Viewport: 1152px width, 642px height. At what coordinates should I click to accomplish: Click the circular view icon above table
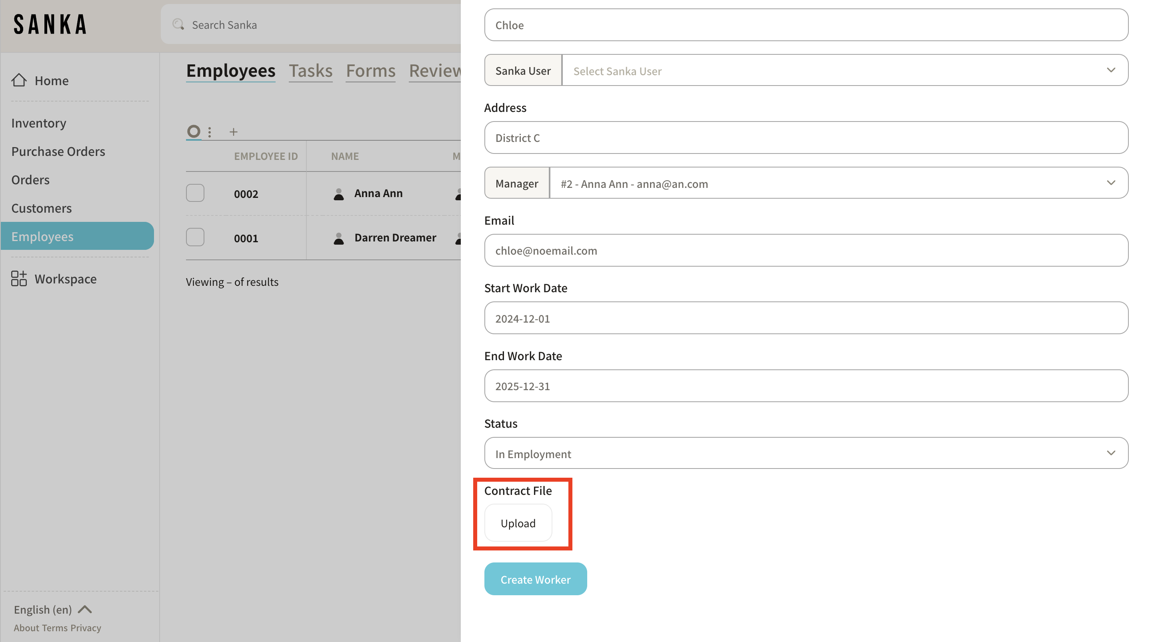[x=193, y=132]
